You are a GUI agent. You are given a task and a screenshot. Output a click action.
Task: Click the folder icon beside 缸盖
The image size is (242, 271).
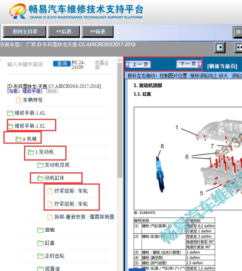[40, 243]
